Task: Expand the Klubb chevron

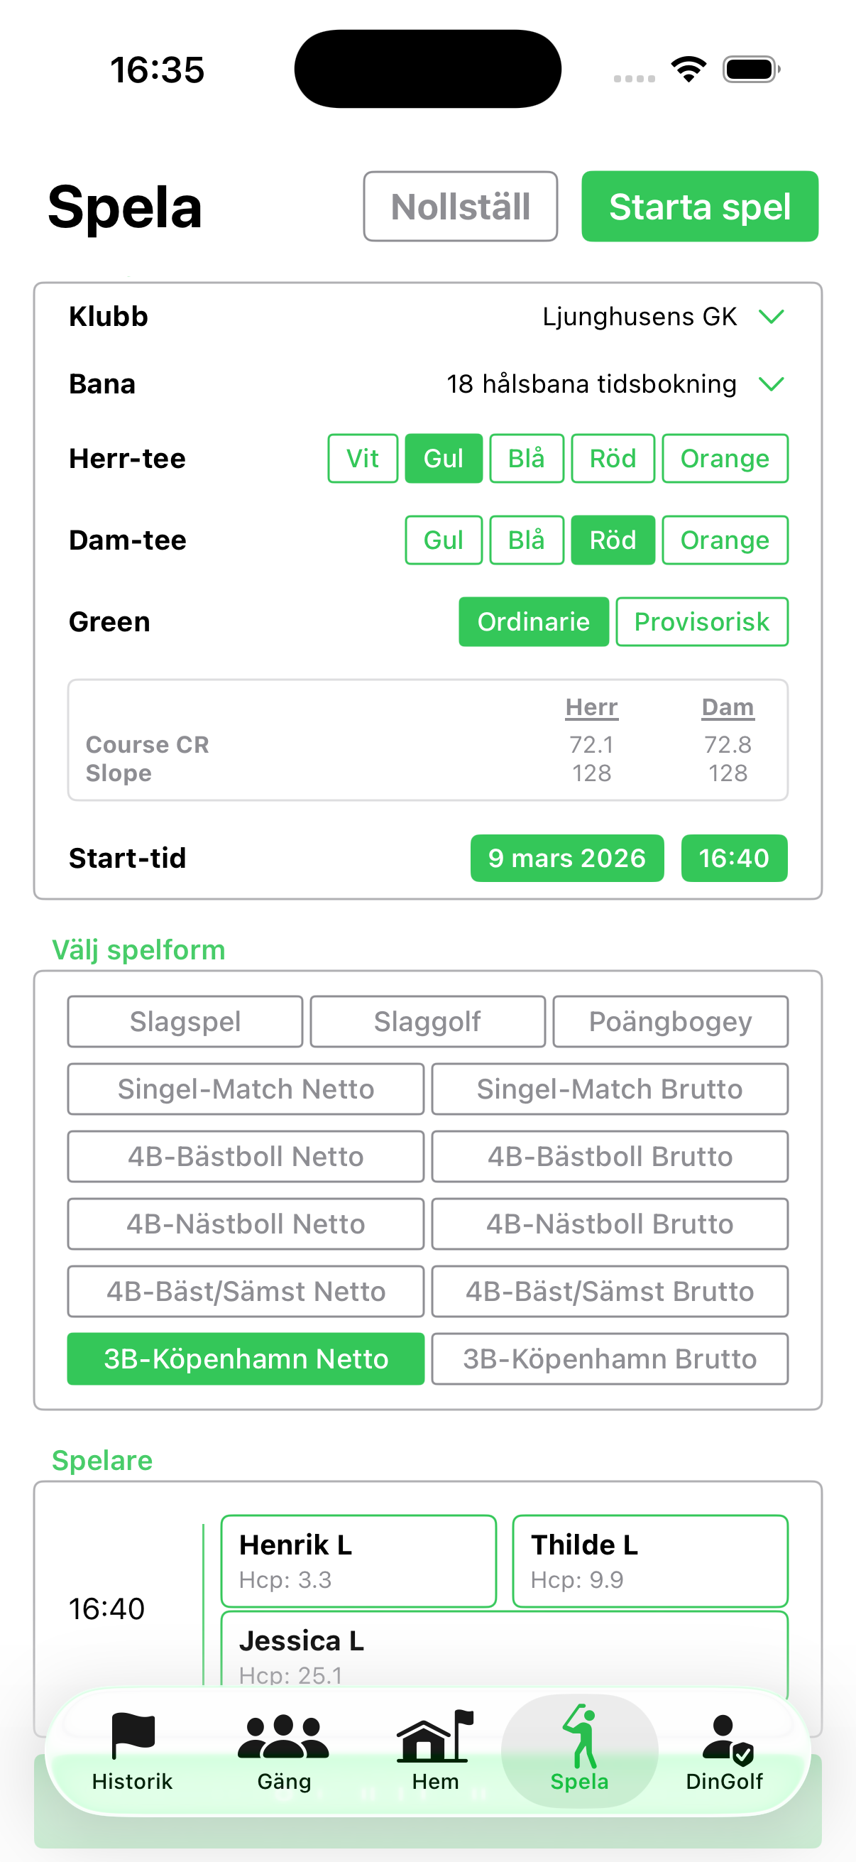Action: click(772, 317)
